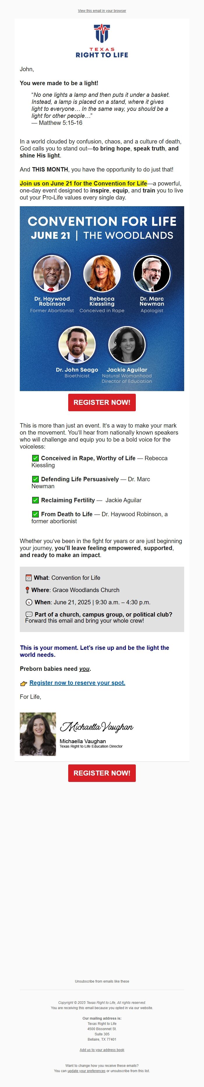The image size is (204, 1087).
Task: Click the clock icon next to When
Action: click(x=29, y=602)
